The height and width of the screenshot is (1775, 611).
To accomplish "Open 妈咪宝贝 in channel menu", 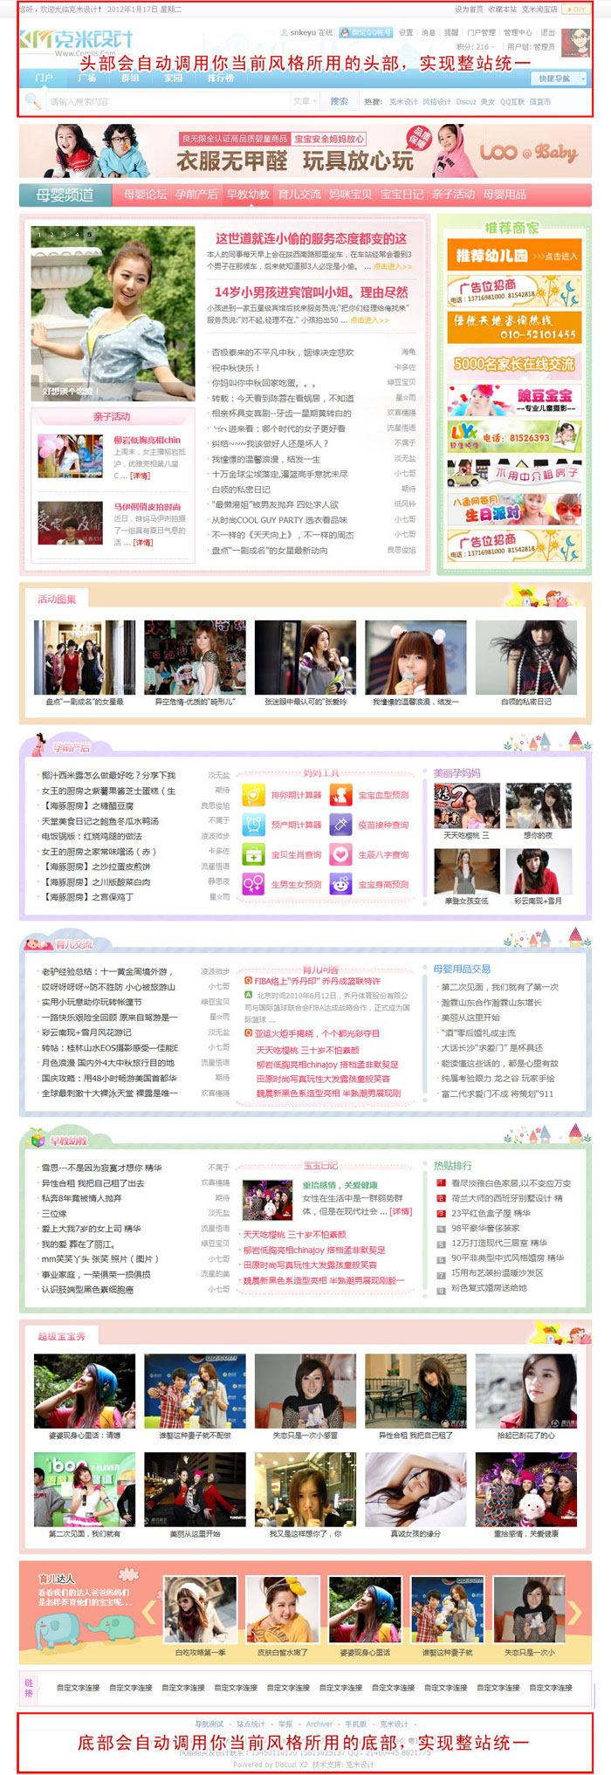I will [350, 195].
